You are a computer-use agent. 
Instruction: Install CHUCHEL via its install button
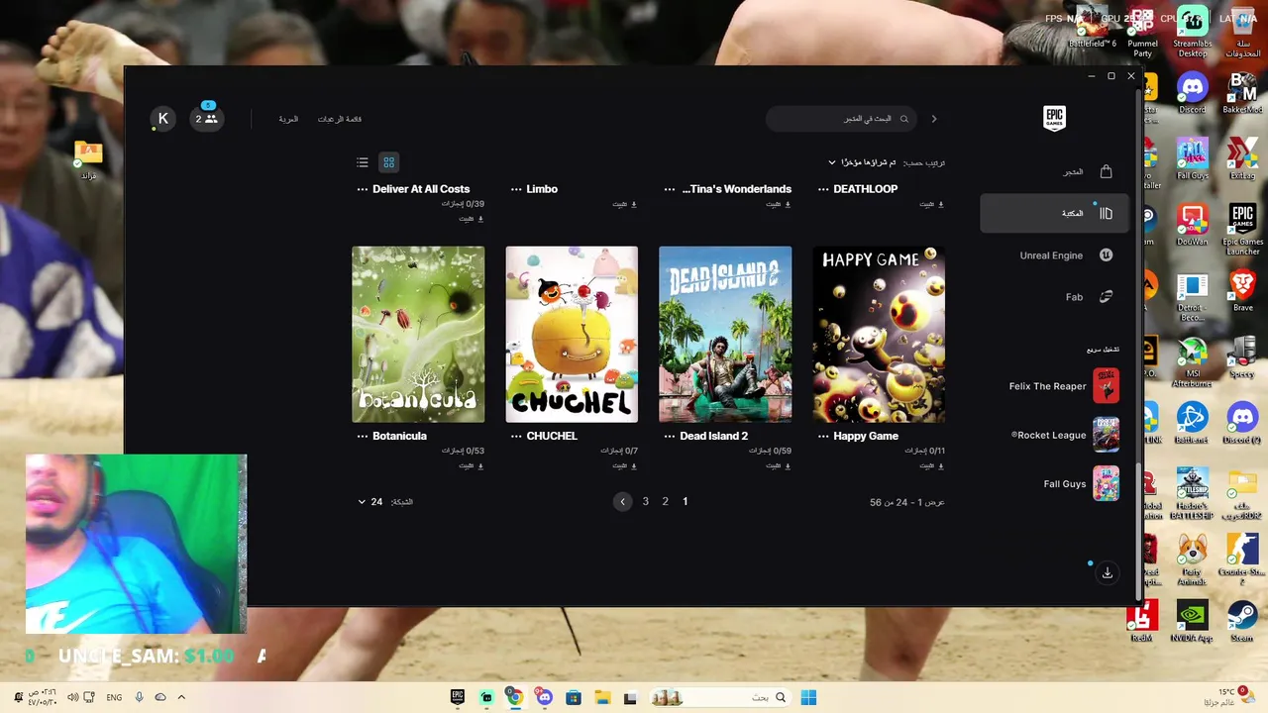[625, 465]
